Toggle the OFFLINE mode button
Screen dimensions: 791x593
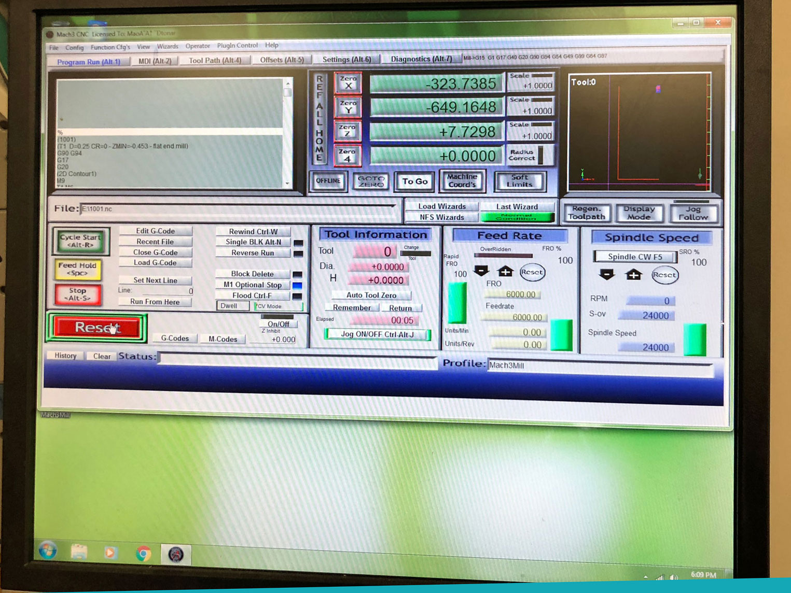pyautogui.click(x=328, y=181)
